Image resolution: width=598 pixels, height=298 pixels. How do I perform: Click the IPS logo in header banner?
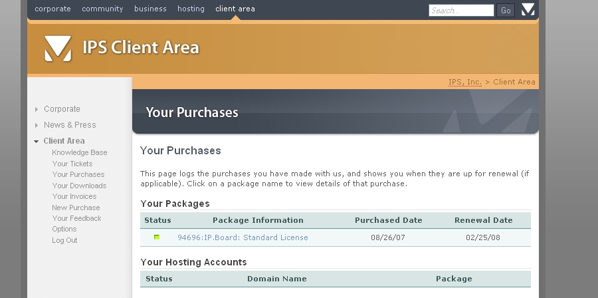tap(58, 49)
